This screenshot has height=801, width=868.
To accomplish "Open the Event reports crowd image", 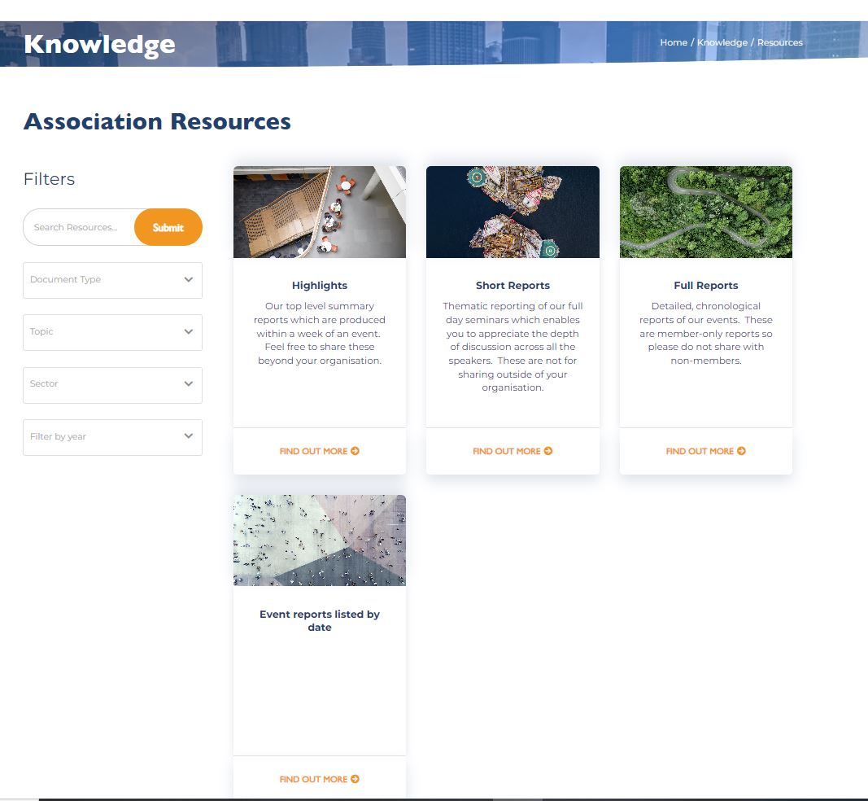I will pos(320,540).
